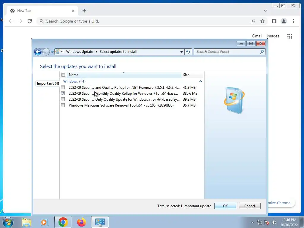This screenshot has width=304, height=228.
Task: Select the 36.7 MB size cell
Action: (x=189, y=105)
